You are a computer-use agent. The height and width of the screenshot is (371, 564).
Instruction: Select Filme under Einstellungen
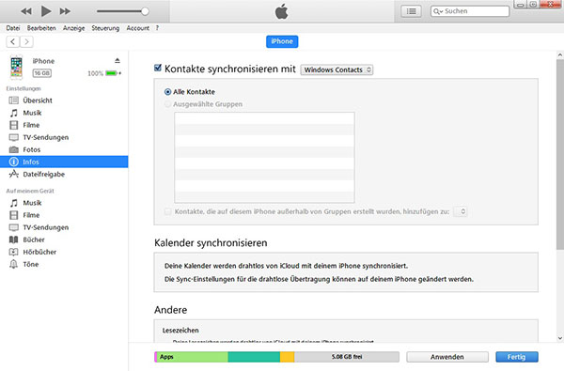(x=64, y=125)
